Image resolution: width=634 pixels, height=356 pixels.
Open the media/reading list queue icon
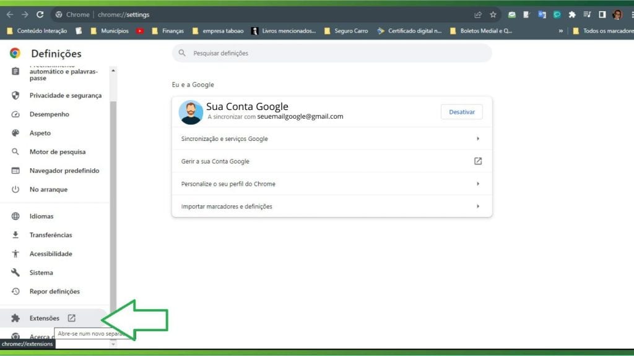[587, 15]
